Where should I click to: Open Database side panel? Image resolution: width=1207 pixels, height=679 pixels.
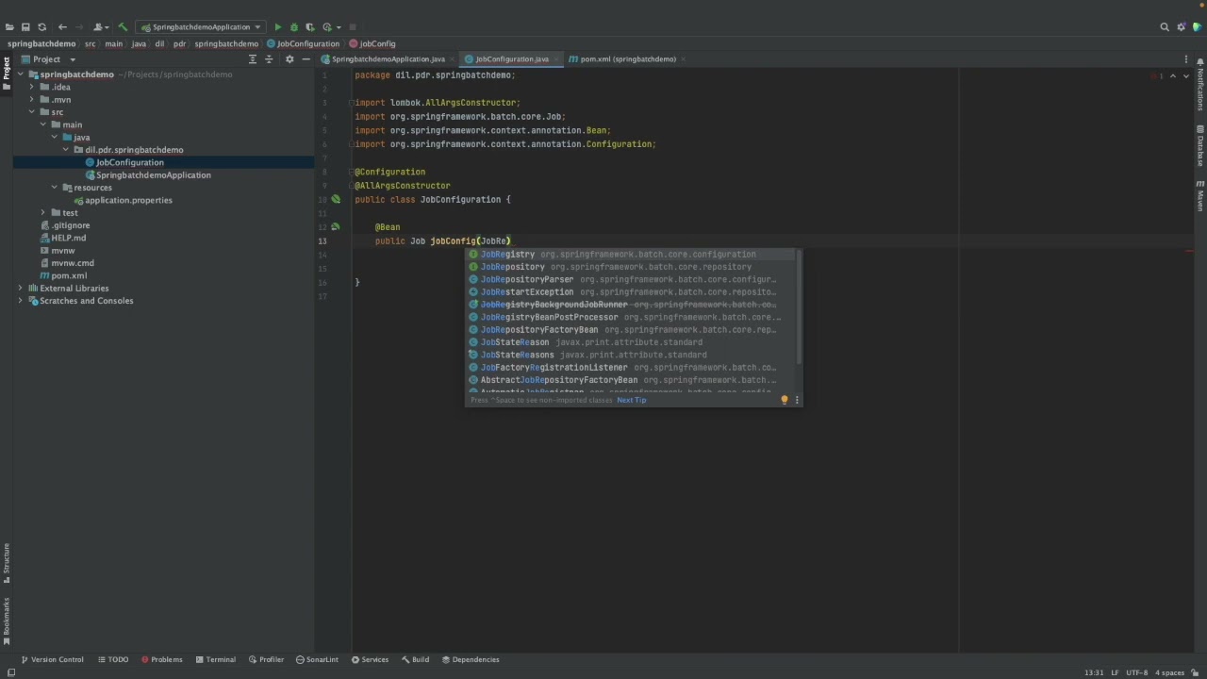pyautogui.click(x=1200, y=146)
